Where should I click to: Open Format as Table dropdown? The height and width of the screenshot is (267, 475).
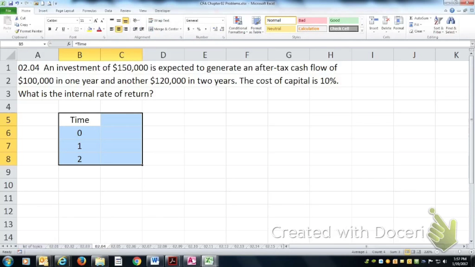point(256,25)
